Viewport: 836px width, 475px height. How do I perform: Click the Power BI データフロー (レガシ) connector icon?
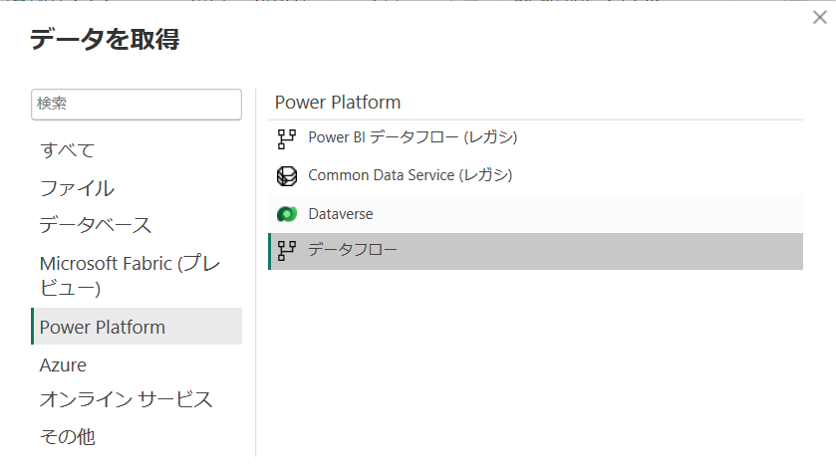[x=287, y=138]
